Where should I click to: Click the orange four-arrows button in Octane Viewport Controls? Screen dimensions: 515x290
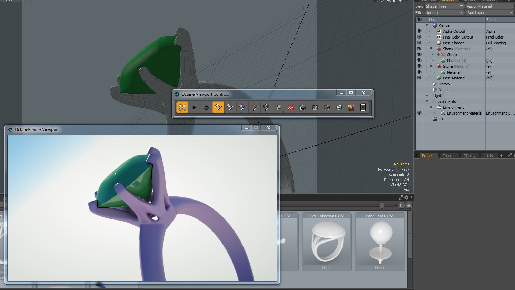click(182, 107)
